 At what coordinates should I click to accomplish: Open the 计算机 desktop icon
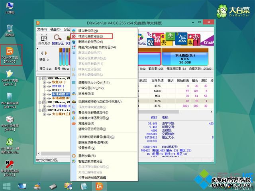(x=10, y=8)
